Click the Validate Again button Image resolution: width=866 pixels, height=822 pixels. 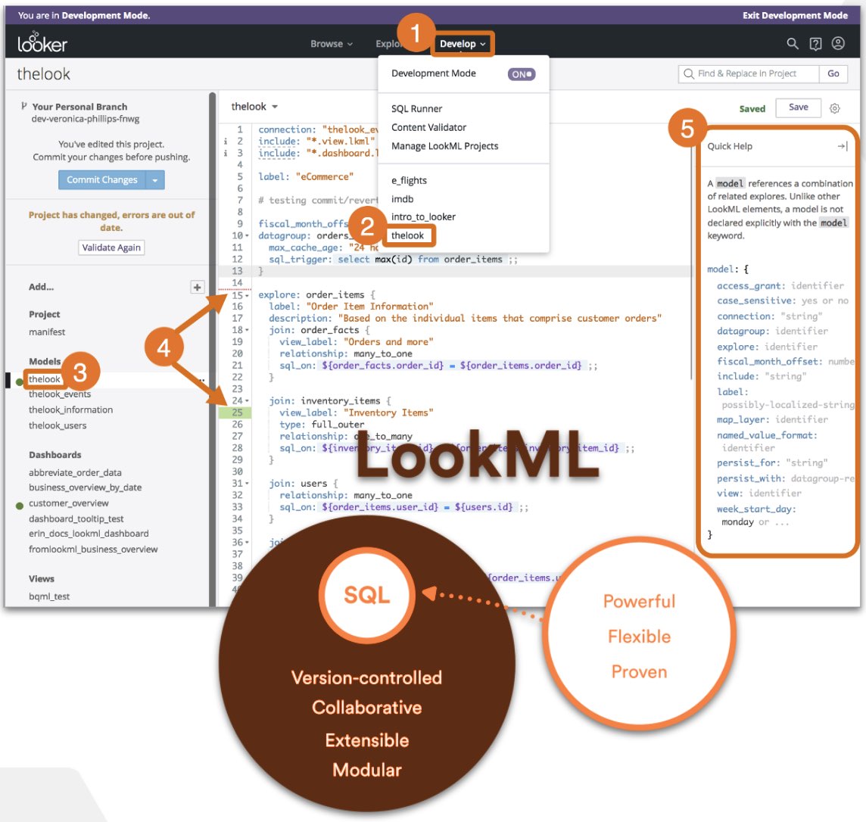coord(111,248)
